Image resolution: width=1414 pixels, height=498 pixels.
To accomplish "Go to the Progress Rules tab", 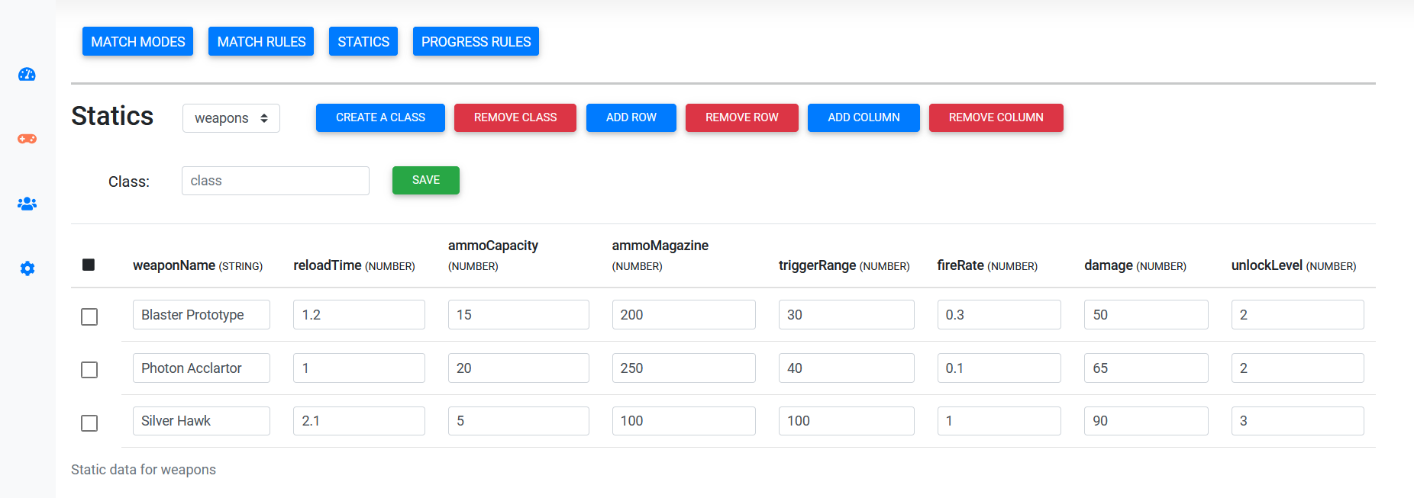I will coord(476,42).
